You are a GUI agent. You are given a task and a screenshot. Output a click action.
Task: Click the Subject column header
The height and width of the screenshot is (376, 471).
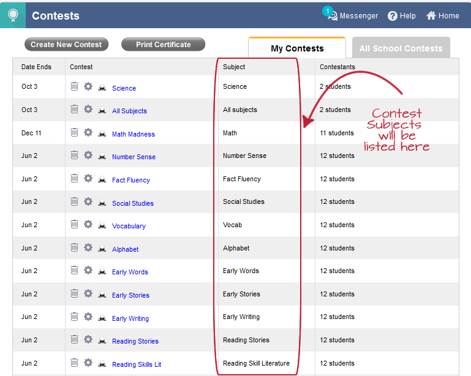tap(234, 67)
